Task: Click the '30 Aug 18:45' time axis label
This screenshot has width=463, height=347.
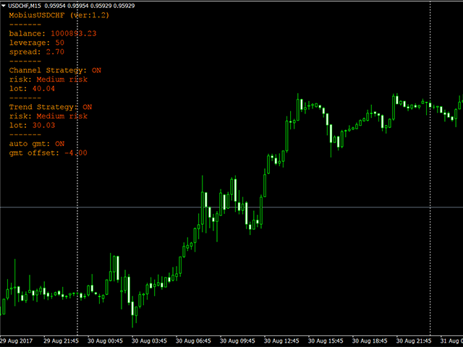Action: tap(370, 341)
